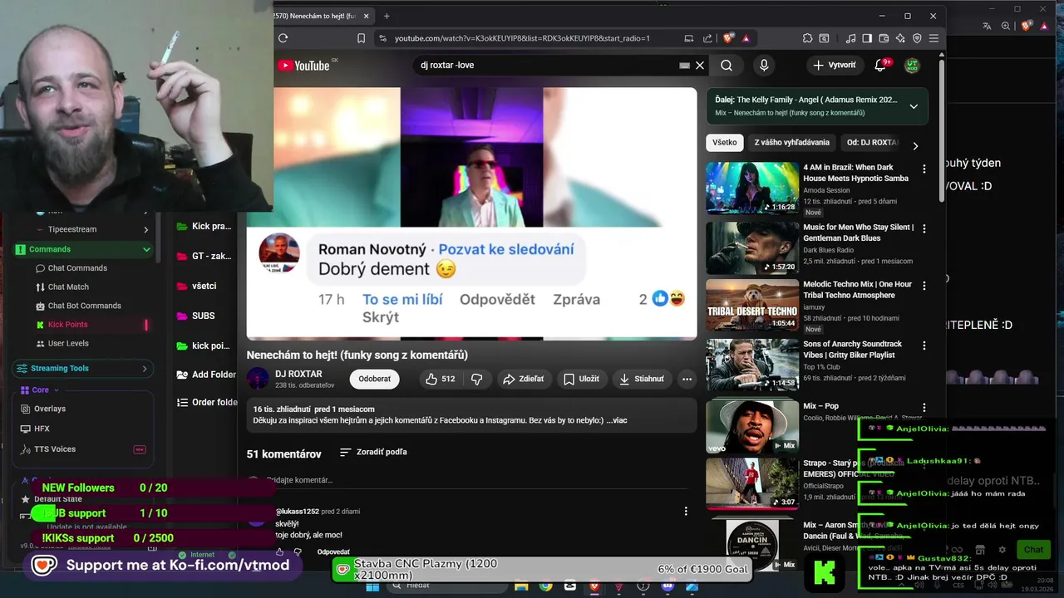Image resolution: width=1064 pixels, height=598 pixels.
Task: Open options menu for lukass1252 comment
Action: 686,511
